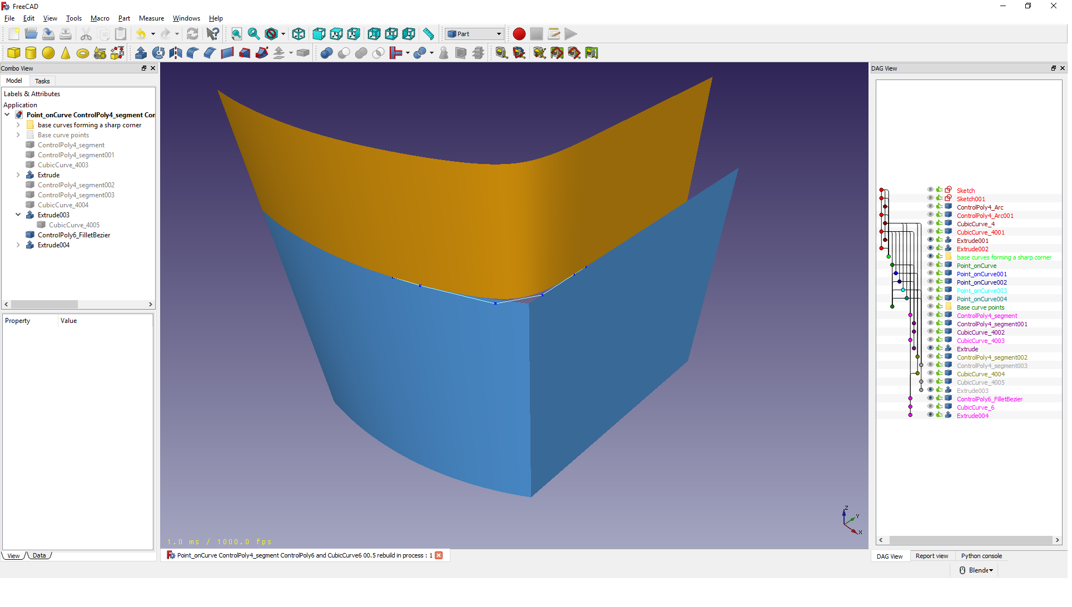Click the Boolean union (fuse) icon
This screenshot has width=1072, height=607.
pyautogui.click(x=361, y=53)
